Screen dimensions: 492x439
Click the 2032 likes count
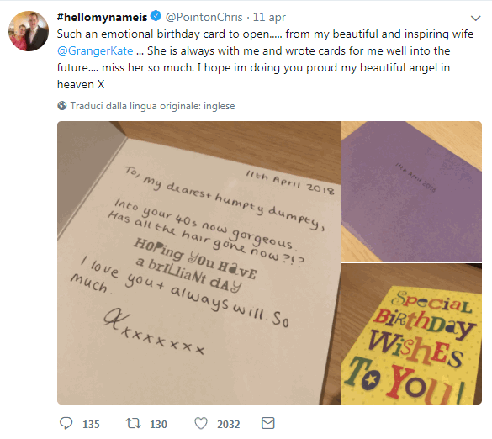point(229,424)
